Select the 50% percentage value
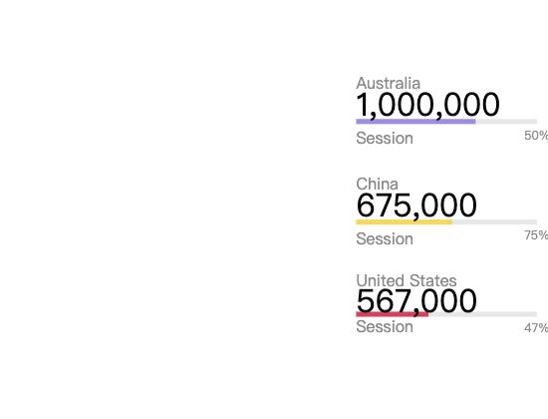548x419 pixels. (x=536, y=136)
